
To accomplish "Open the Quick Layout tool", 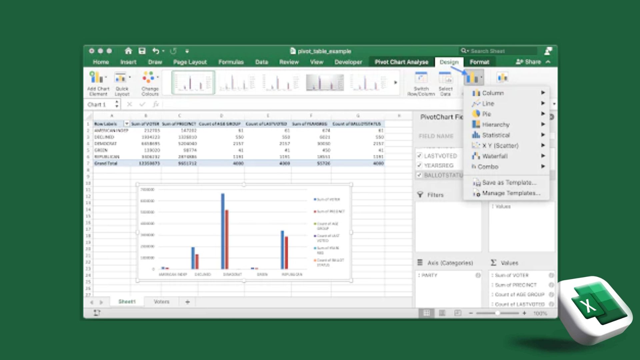I will tap(122, 83).
